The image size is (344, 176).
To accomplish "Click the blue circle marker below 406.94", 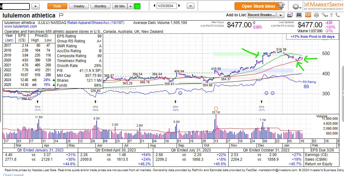I will pos(180,93).
